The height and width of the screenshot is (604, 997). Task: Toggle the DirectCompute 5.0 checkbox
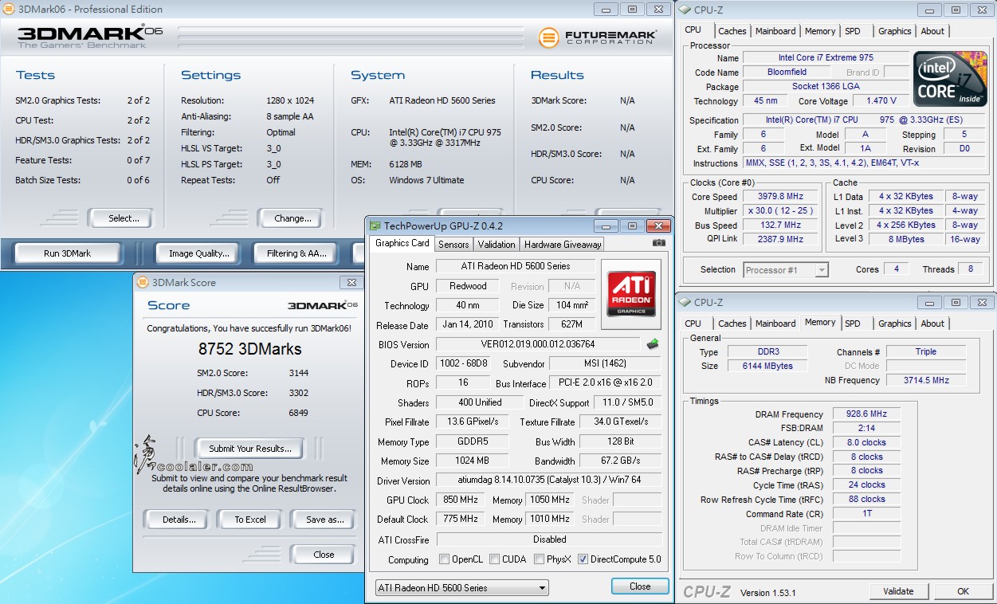[x=583, y=559]
